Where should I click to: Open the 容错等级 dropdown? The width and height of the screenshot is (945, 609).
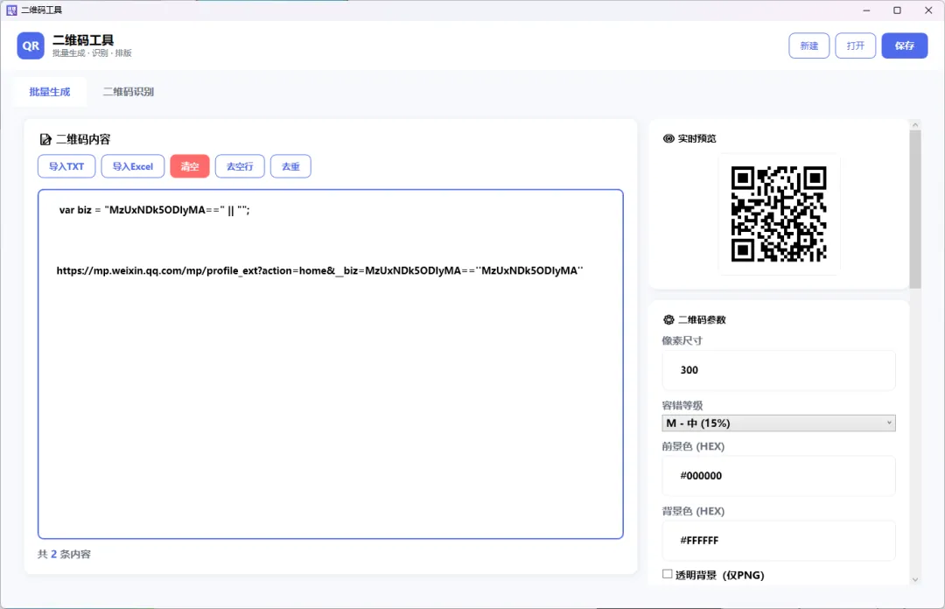779,423
